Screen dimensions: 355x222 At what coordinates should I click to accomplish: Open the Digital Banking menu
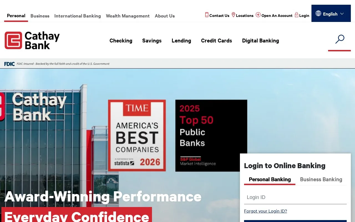(x=260, y=41)
